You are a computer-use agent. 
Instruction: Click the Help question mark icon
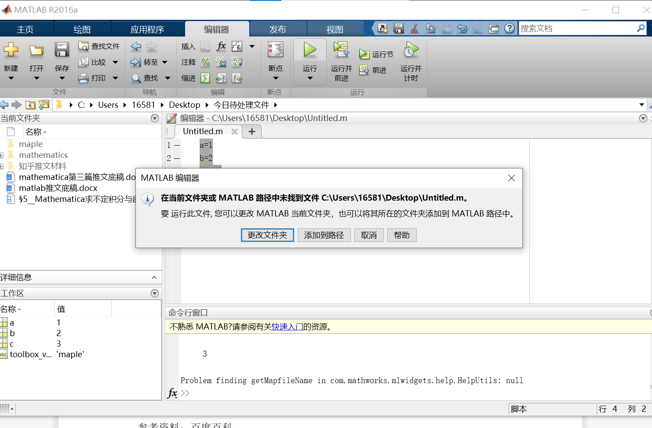pos(510,29)
